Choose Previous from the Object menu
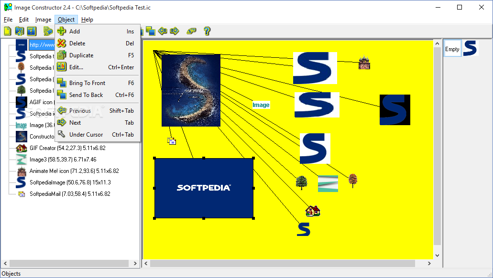Viewport: 493px width, 278px height. point(98,110)
